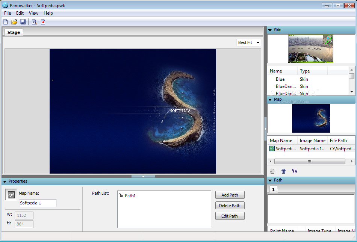Open a project with the folder icon
This screenshot has width=357, height=242.
pyautogui.click(x=14, y=22)
